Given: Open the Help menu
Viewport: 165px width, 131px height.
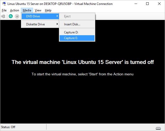Looking at the screenshot, I should [x=48, y=10].
